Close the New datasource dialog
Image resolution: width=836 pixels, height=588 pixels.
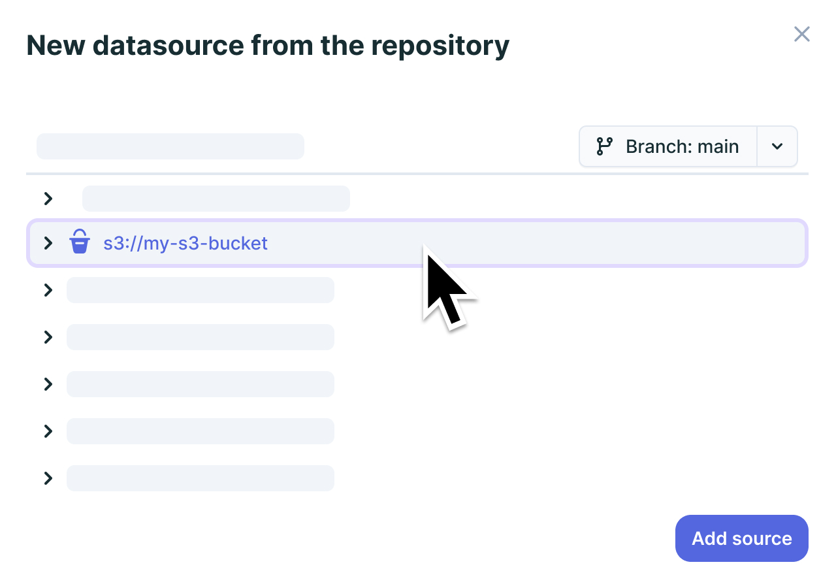point(802,34)
